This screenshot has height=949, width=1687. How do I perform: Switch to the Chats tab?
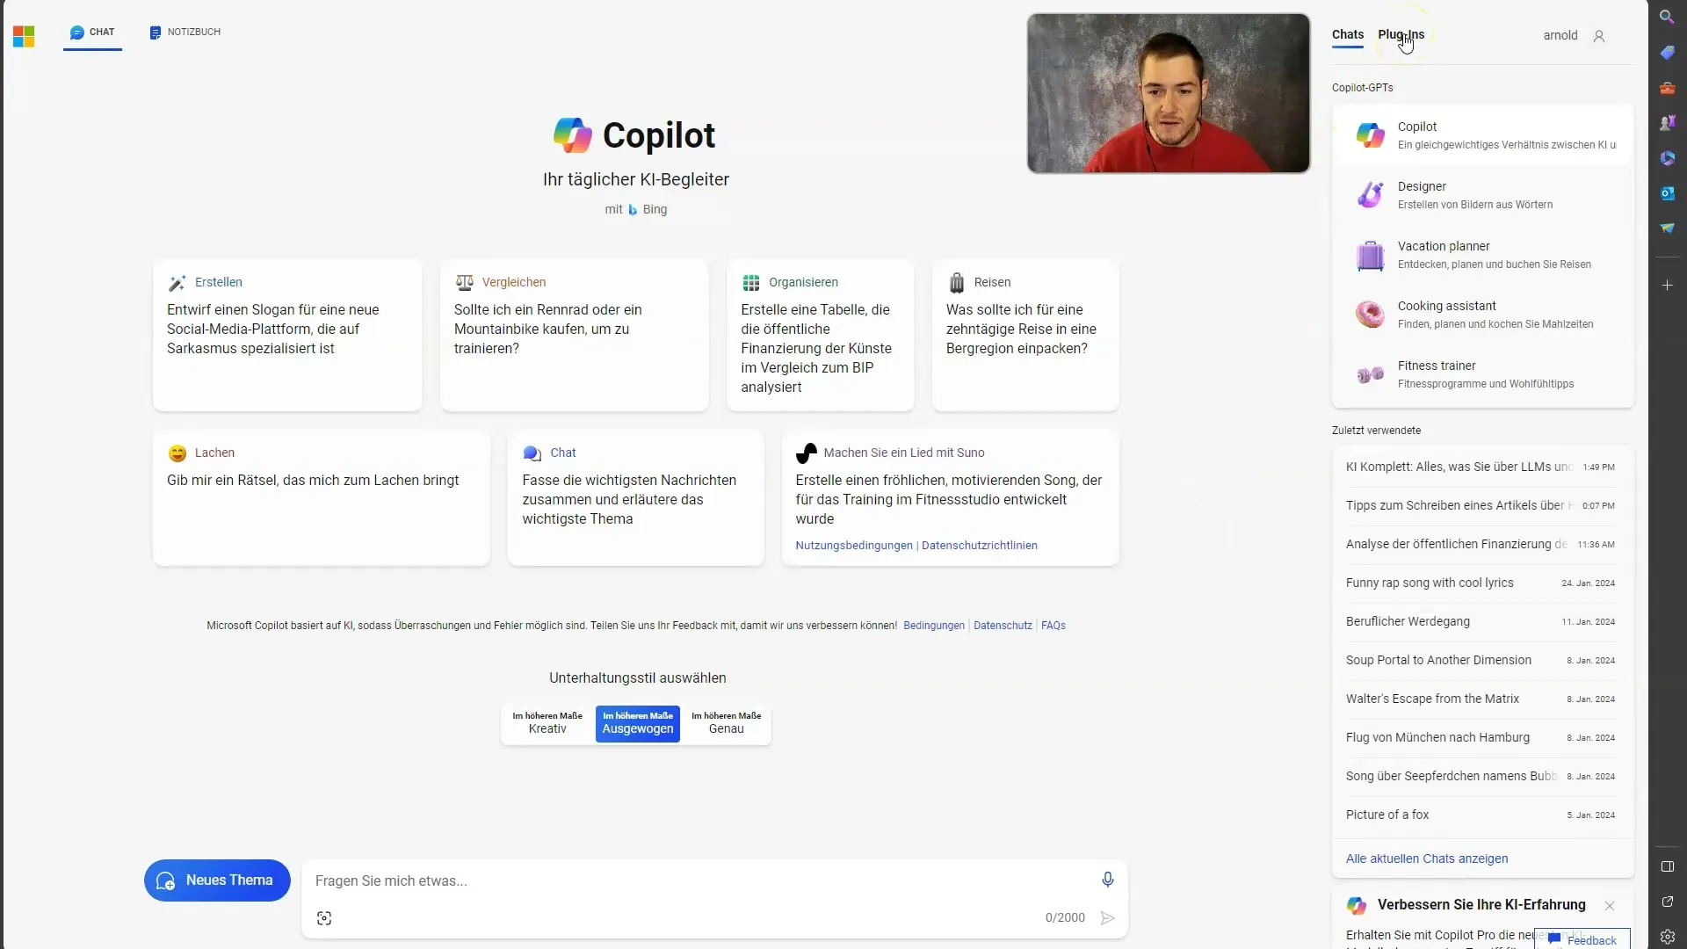pos(1346,33)
